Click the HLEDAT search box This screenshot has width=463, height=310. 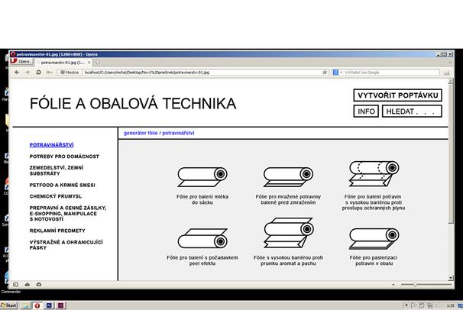[x=412, y=111]
